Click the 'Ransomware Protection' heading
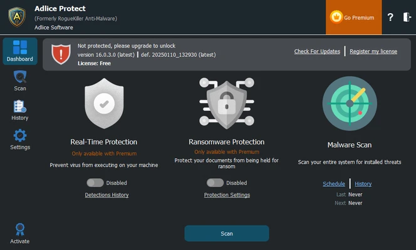 tap(227, 142)
